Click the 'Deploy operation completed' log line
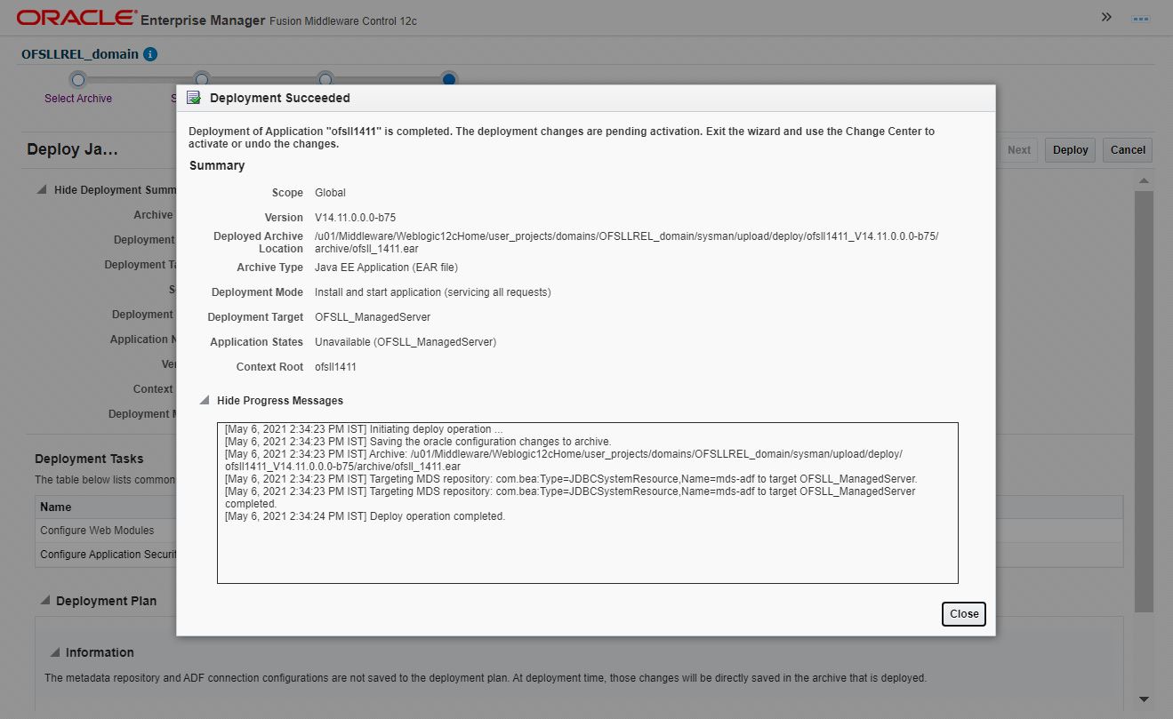1173x719 pixels. pyautogui.click(x=365, y=516)
